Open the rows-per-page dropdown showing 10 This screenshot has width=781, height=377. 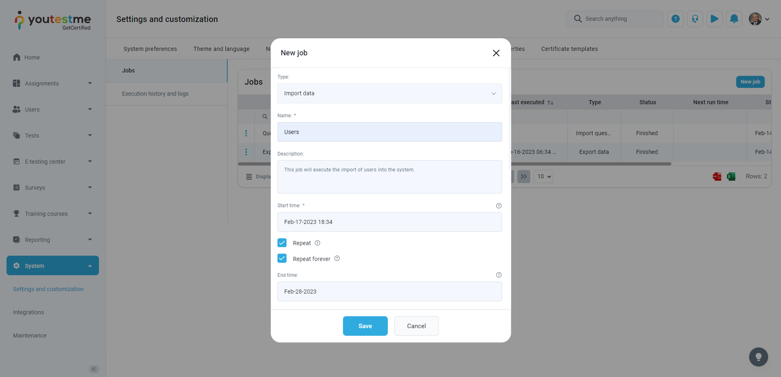[543, 176]
